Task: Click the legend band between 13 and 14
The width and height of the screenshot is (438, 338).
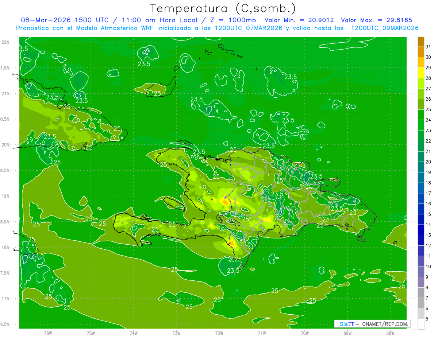Action: [421, 230]
